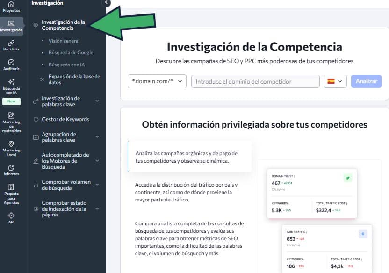The width and height of the screenshot is (389, 273).
Task: Expand Comprobar volumen de búsqueda menu
Action: (x=97, y=185)
